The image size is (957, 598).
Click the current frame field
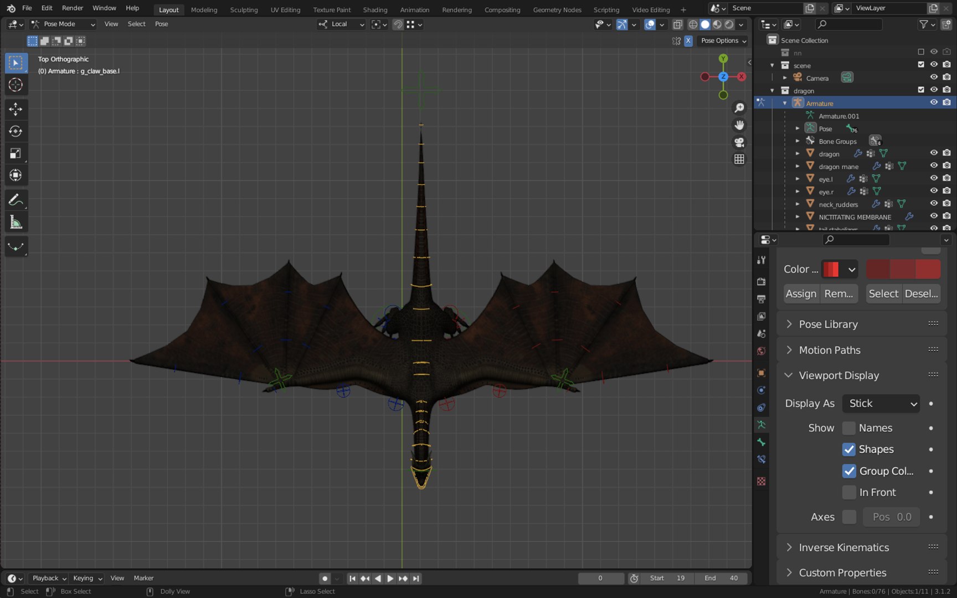(x=601, y=578)
